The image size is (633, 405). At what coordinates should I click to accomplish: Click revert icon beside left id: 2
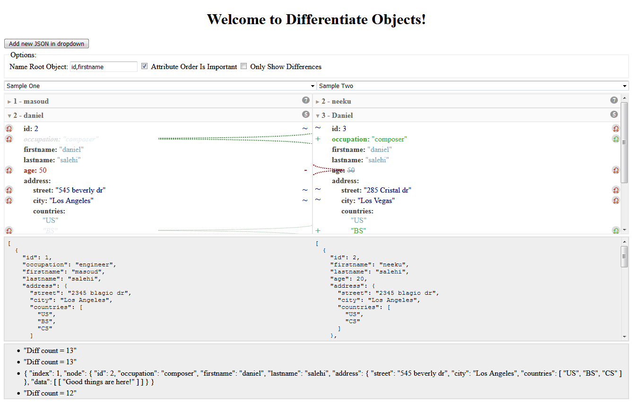(9, 129)
